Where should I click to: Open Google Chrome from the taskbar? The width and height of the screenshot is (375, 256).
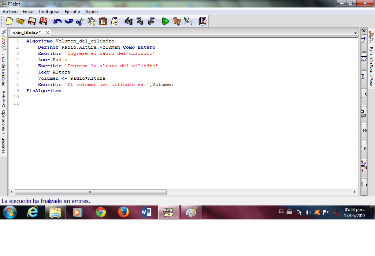click(x=101, y=212)
